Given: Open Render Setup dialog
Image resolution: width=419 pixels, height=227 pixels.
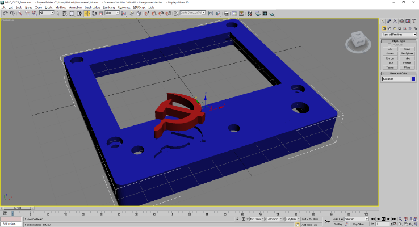Looking at the screenshot, I should pyautogui.click(x=258, y=14).
